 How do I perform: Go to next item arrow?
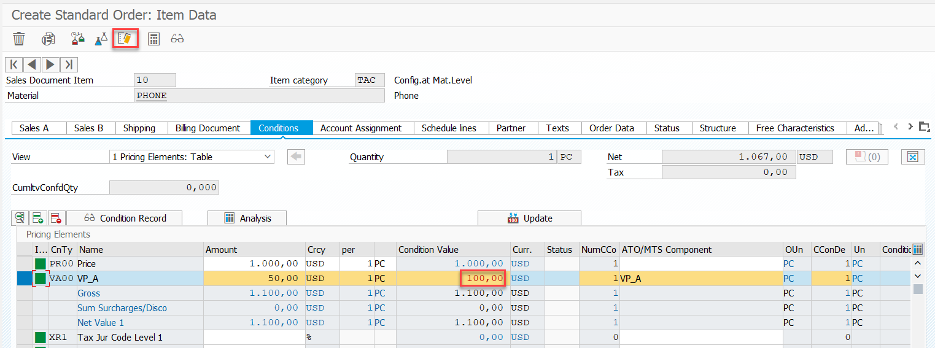click(x=50, y=64)
